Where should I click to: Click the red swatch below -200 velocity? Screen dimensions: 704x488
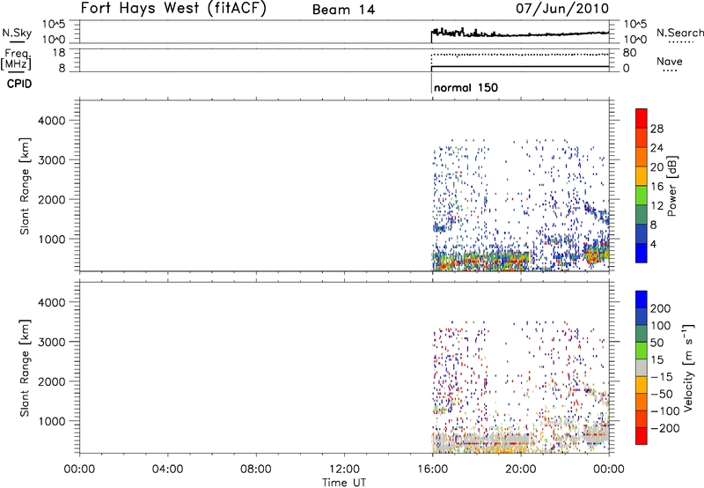click(642, 436)
